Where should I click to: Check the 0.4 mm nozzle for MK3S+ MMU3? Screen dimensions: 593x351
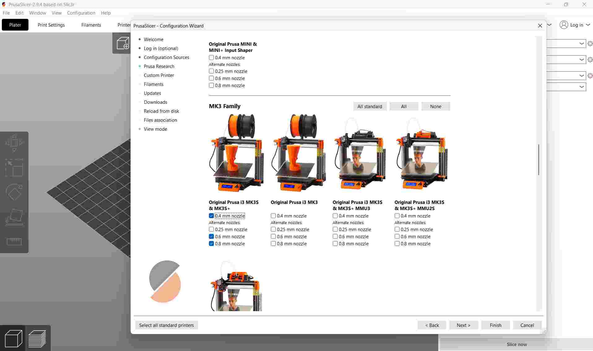click(x=335, y=216)
